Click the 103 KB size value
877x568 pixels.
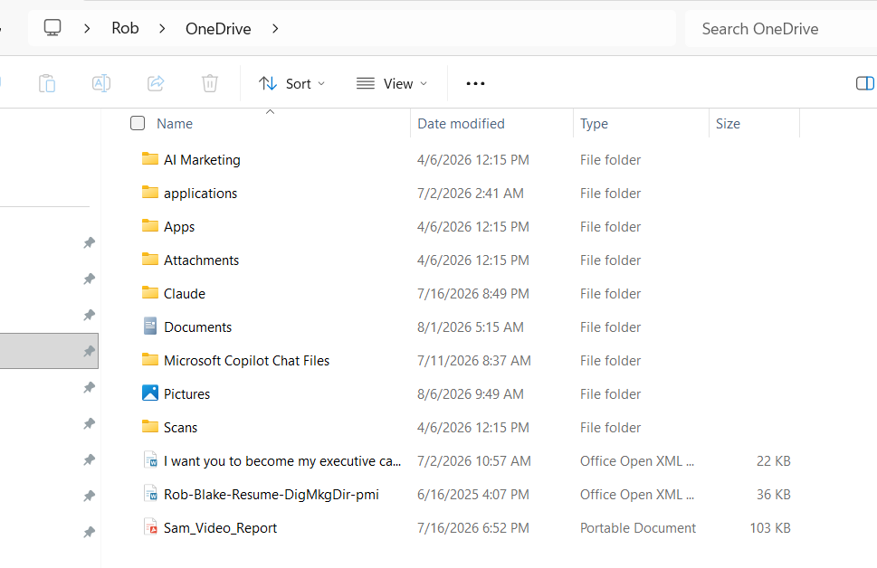[769, 528]
